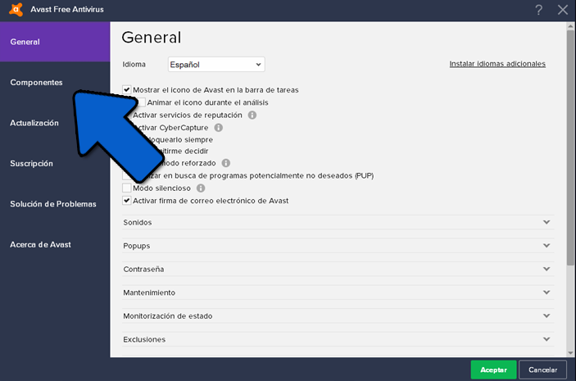Show info icon next to Modo silencioso
The height and width of the screenshot is (381, 576).
coord(201,188)
